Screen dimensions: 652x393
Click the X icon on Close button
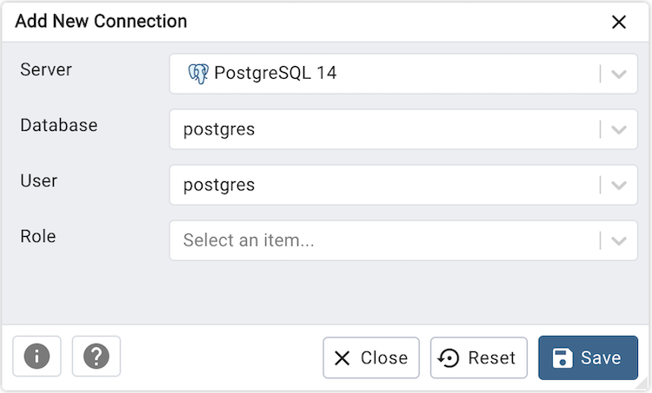click(x=343, y=358)
